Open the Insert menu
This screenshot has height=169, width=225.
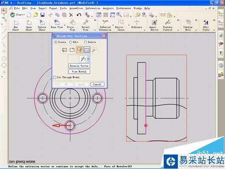point(43,8)
